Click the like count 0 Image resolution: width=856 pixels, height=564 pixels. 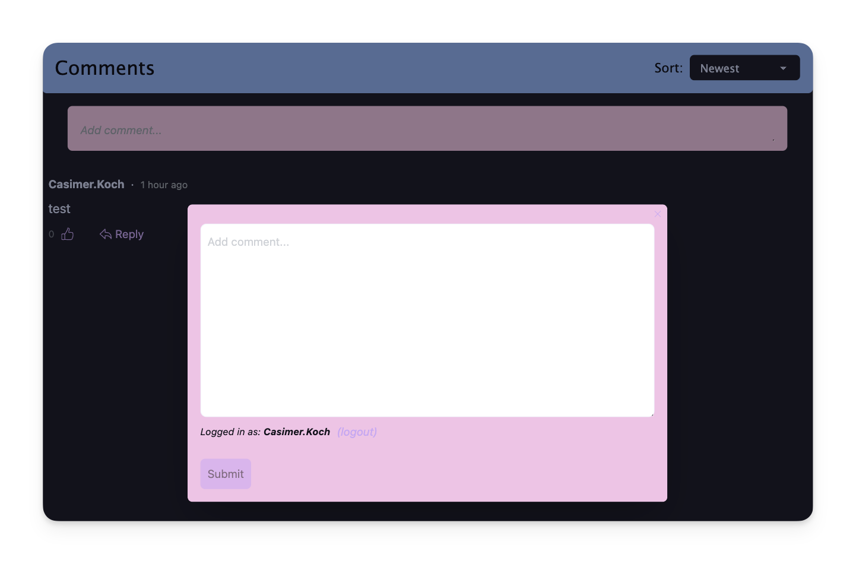point(52,235)
